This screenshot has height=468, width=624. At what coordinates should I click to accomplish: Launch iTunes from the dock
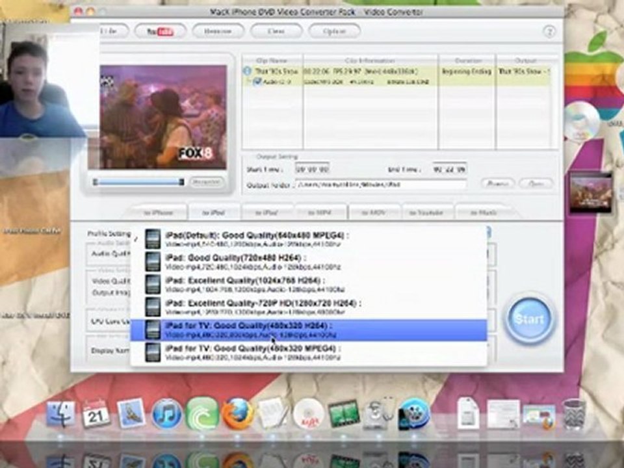167,414
